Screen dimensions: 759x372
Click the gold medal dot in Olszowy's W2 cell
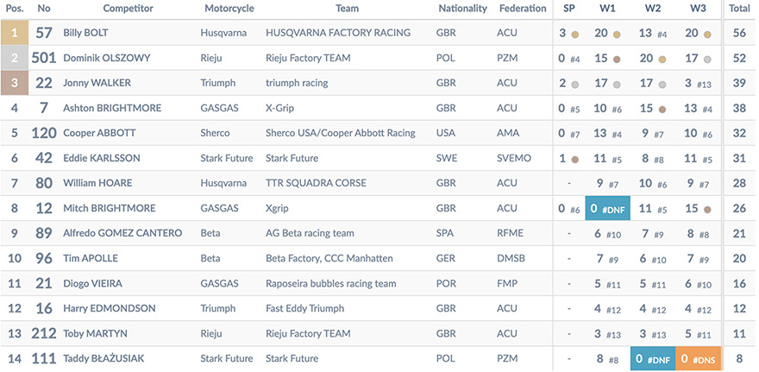point(662,60)
